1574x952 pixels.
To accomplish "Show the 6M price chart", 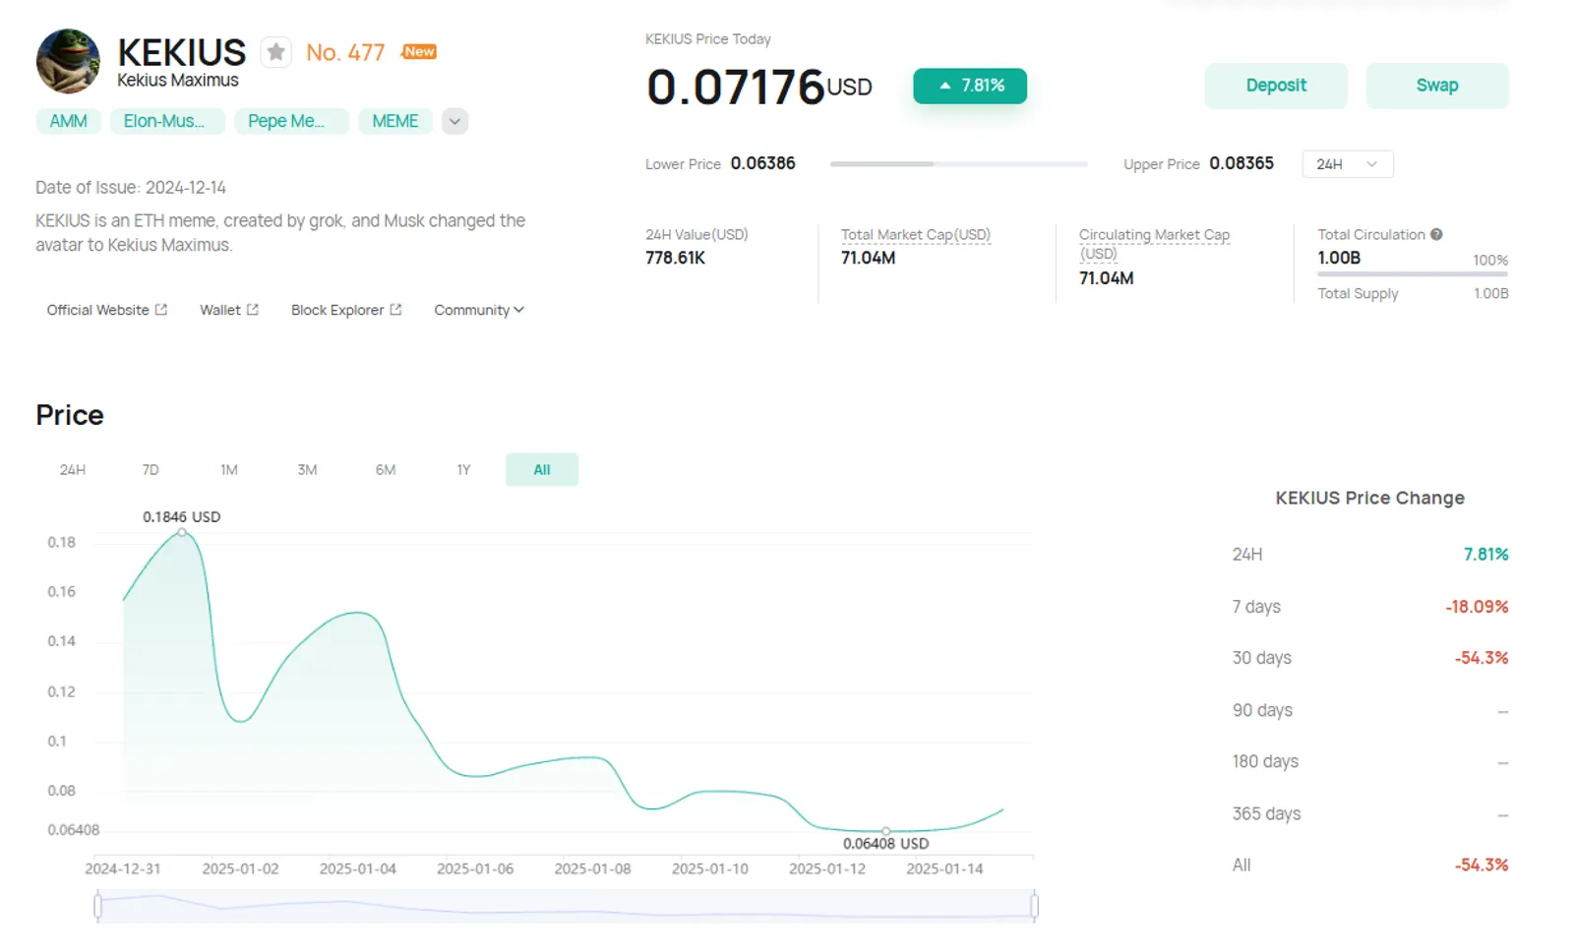I will (x=386, y=470).
